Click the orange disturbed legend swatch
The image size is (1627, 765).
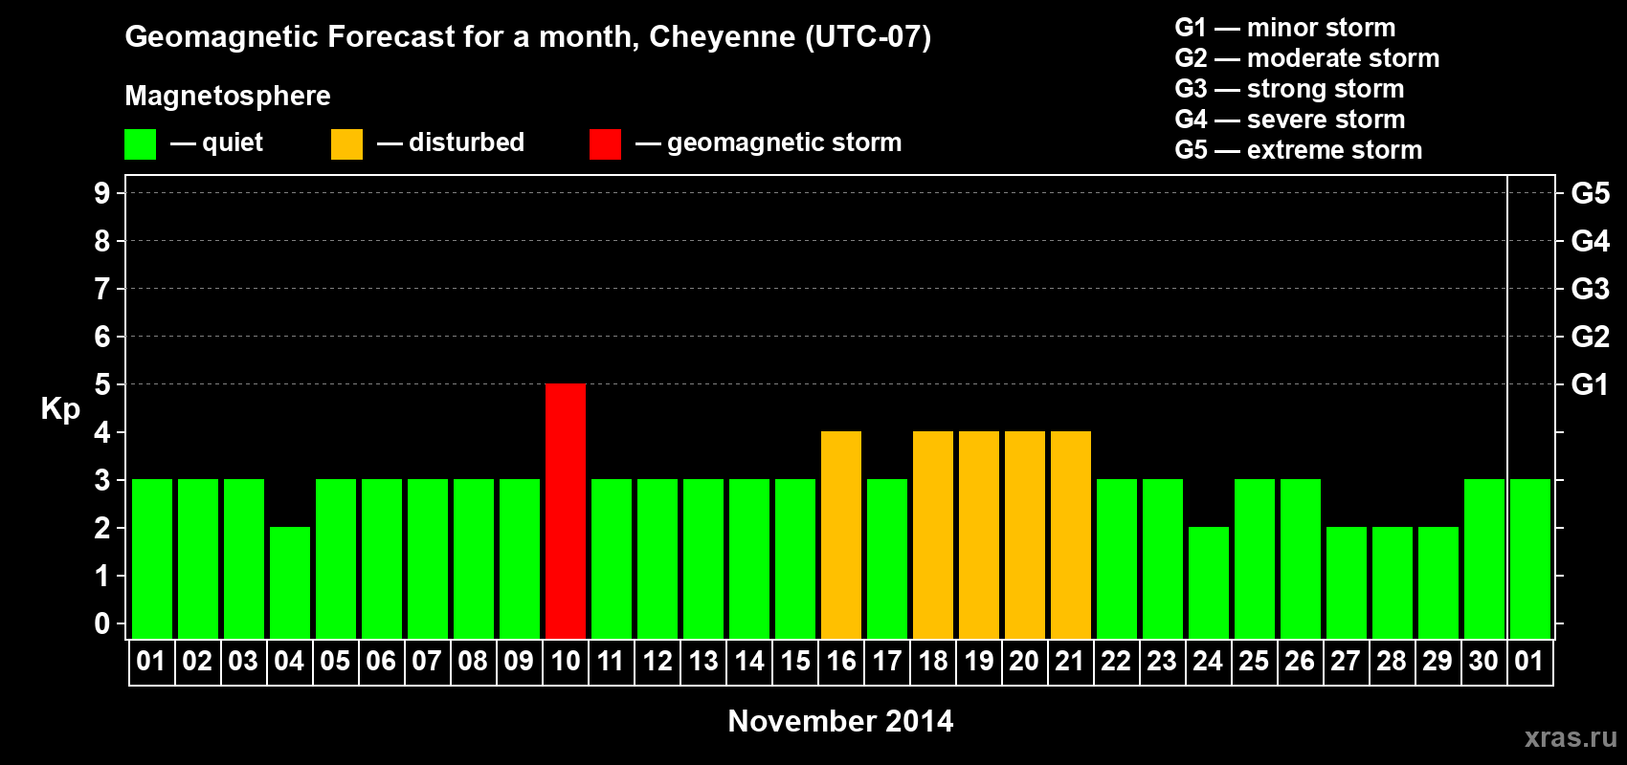tap(346, 144)
